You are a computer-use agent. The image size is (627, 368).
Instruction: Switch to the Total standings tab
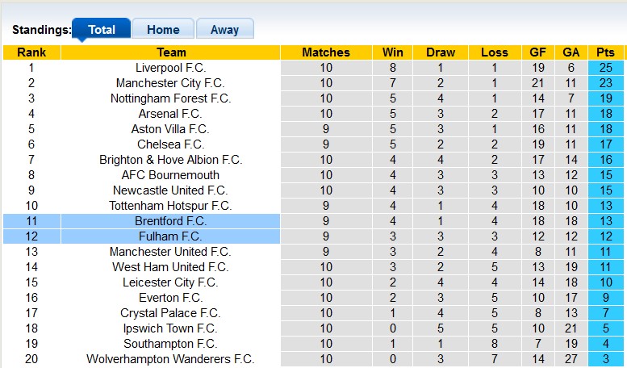click(x=102, y=30)
